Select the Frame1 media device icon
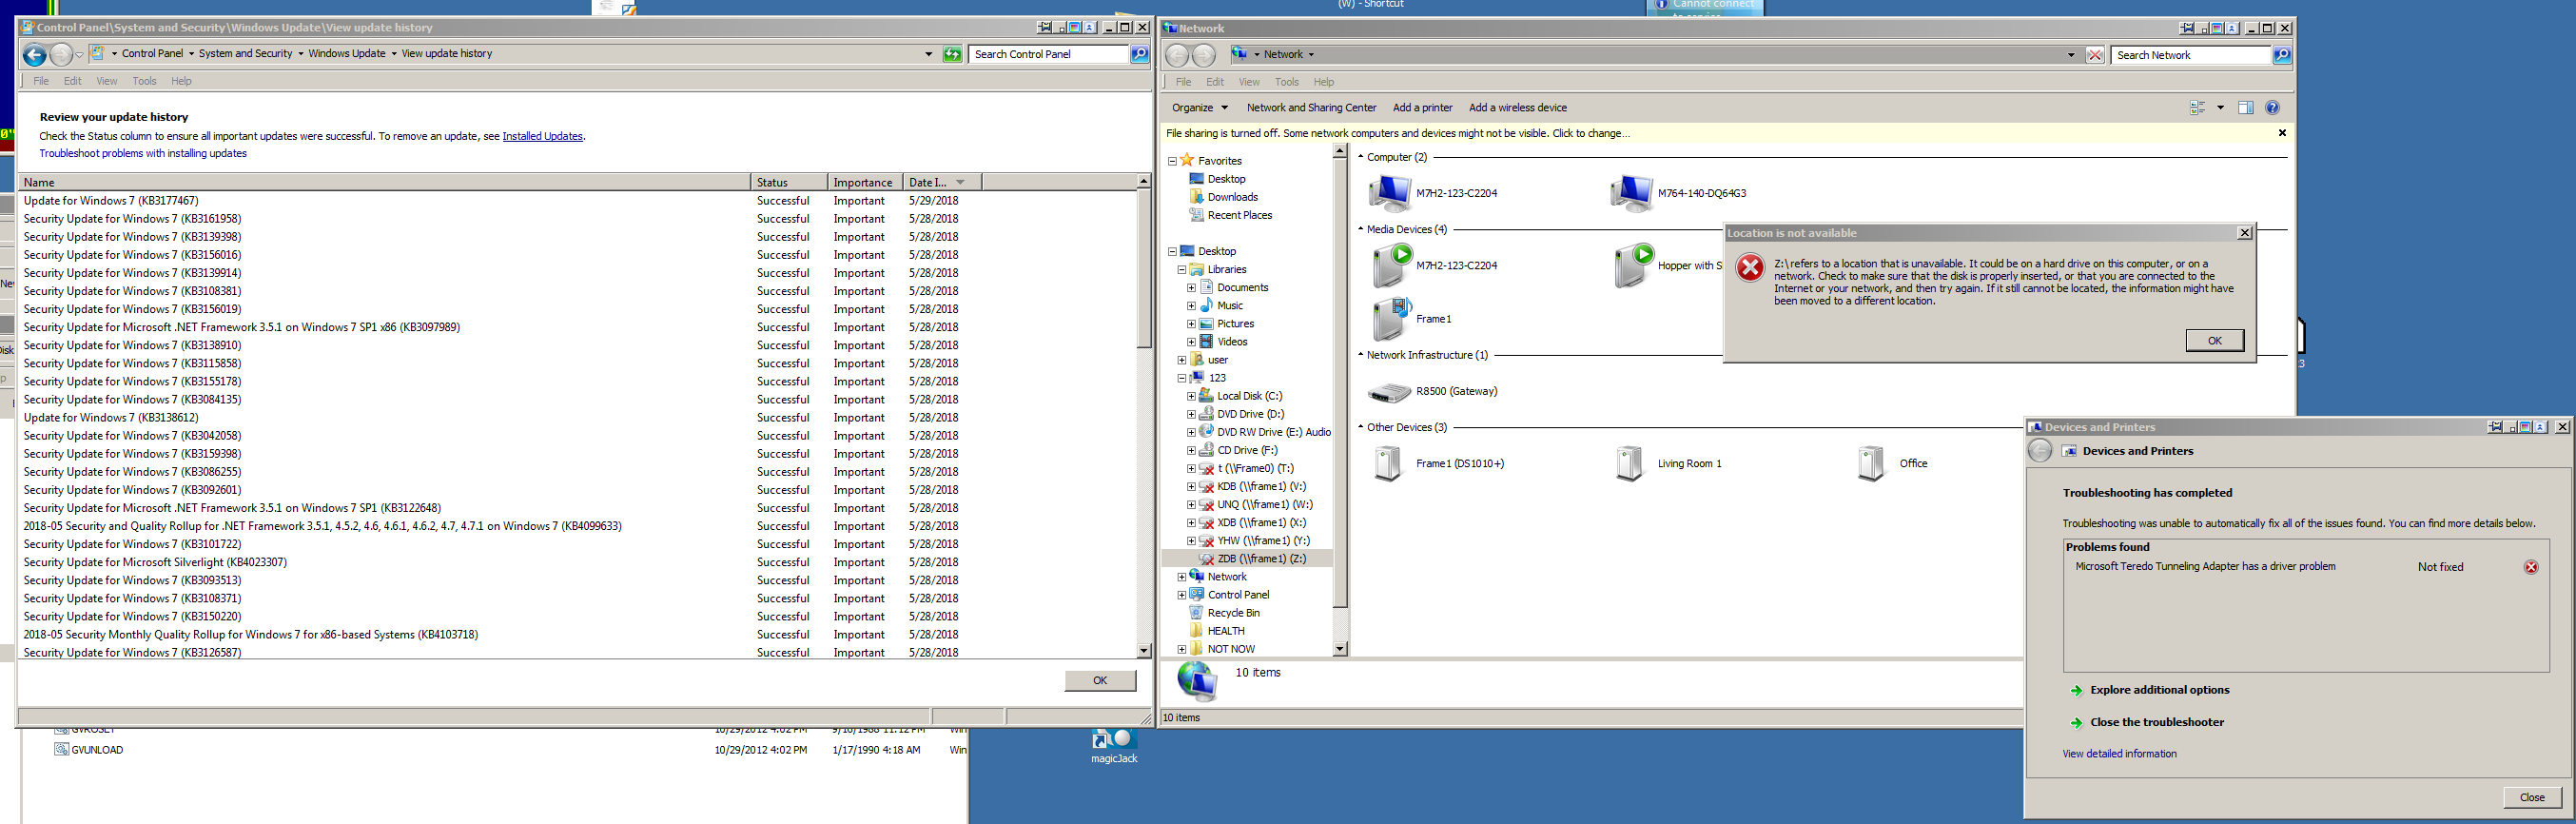2576x824 pixels. (x=1390, y=319)
